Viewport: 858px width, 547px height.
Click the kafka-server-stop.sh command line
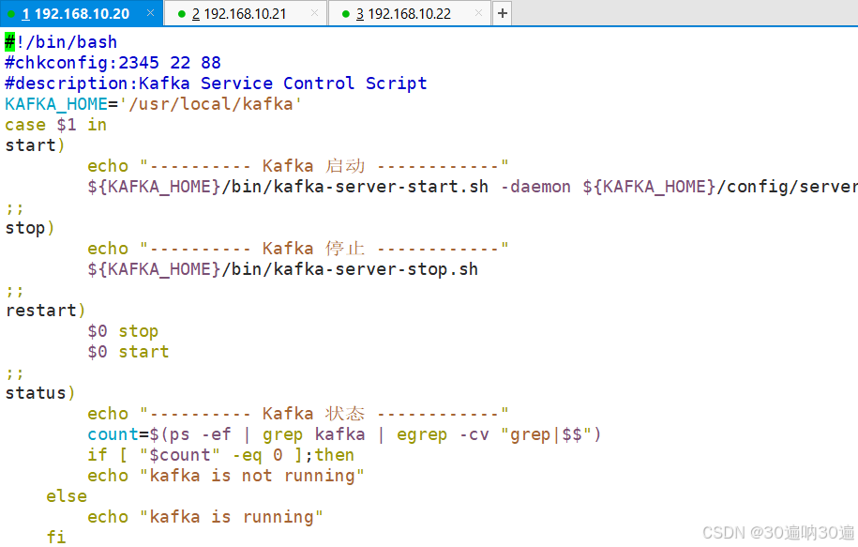[x=283, y=269]
